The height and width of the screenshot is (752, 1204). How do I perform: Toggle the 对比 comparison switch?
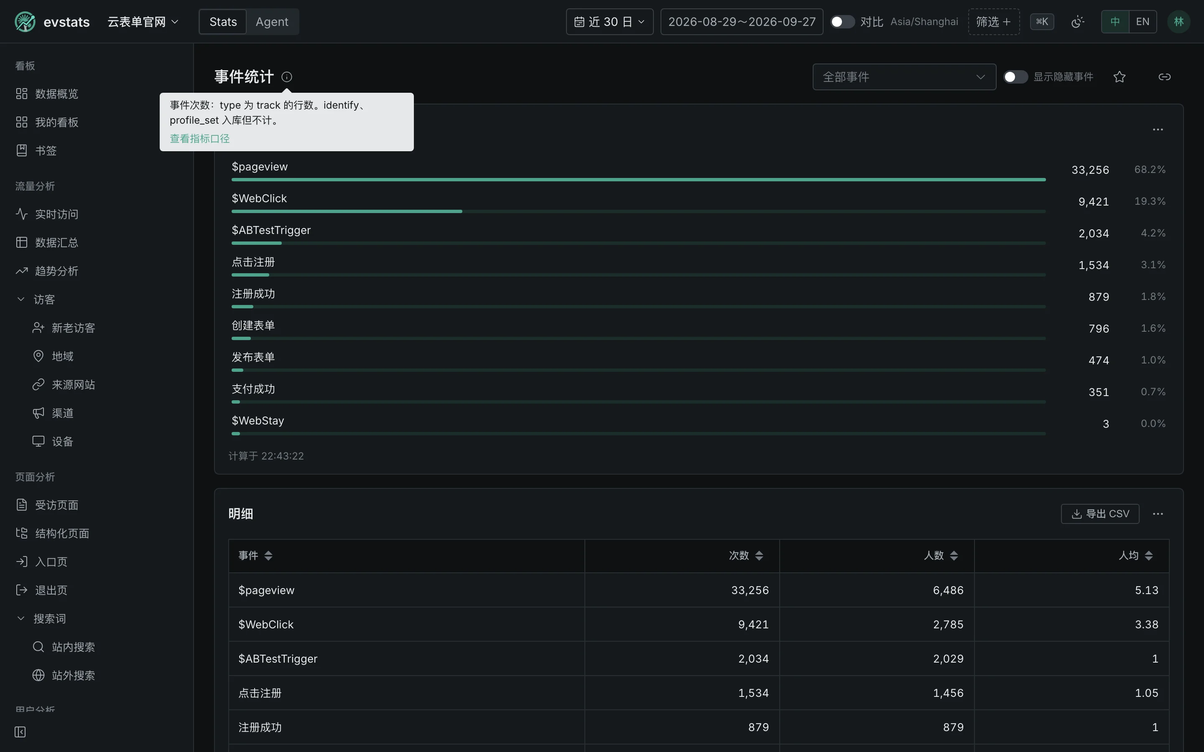(x=842, y=22)
